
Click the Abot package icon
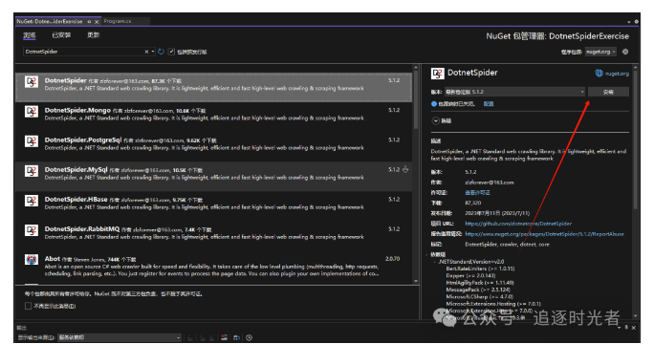(32, 260)
